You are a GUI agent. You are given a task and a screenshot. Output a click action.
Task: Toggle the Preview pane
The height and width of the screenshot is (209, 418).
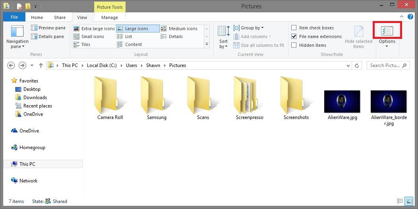pyautogui.click(x=48, y=28)
